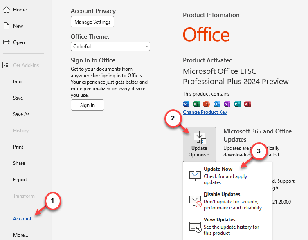Viewport: 308px width, 240px height.
Task: Click the PowerPoint app icon
Action: tap(206, 104)
